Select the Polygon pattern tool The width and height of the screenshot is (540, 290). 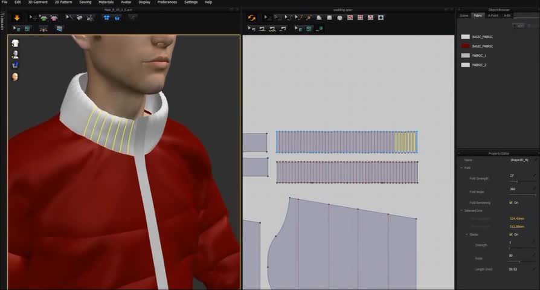pyautogui.click(x=319, y=18)
